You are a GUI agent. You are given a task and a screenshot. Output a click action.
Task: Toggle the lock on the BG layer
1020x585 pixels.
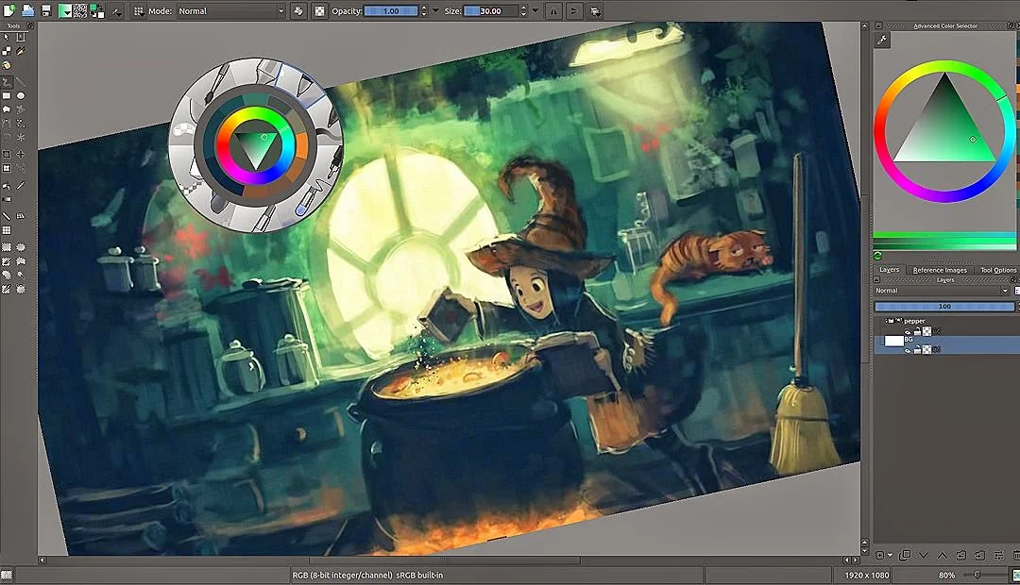pos(917,349)
